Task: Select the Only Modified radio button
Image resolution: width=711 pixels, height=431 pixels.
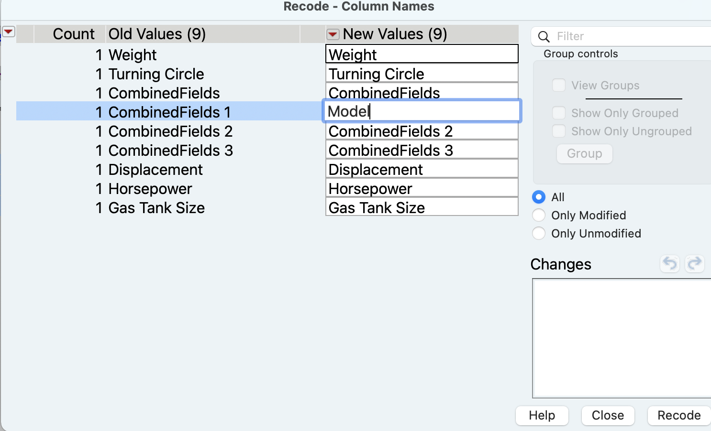Action: tap(538, 215)
